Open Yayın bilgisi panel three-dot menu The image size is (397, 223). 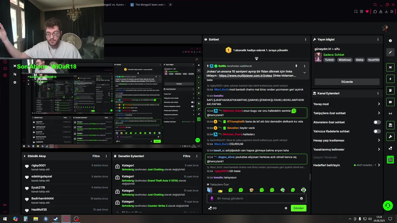click(x=378, y=40)
